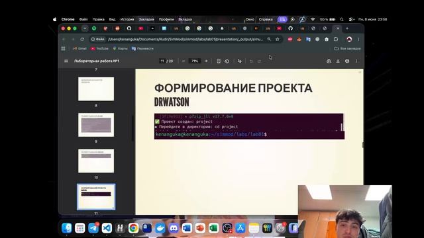The height and width of the screenshot is (238, 424).
Task: Open the Gmail bookmark
Action: point(79,48)
